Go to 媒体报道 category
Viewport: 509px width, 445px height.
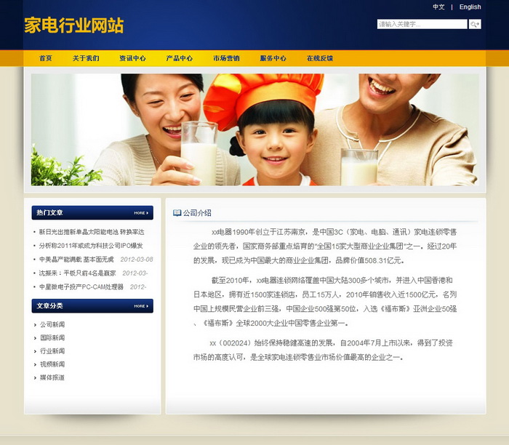tap(52, 377)
